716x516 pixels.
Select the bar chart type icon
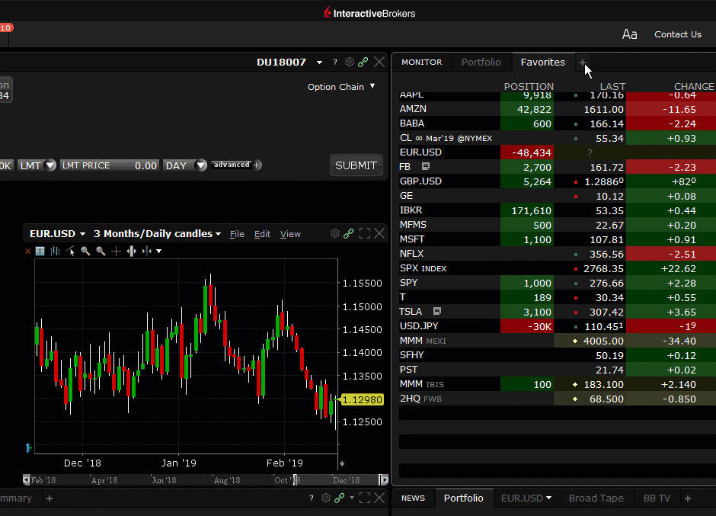55,251
